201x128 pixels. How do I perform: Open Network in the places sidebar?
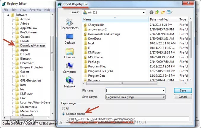70,82
